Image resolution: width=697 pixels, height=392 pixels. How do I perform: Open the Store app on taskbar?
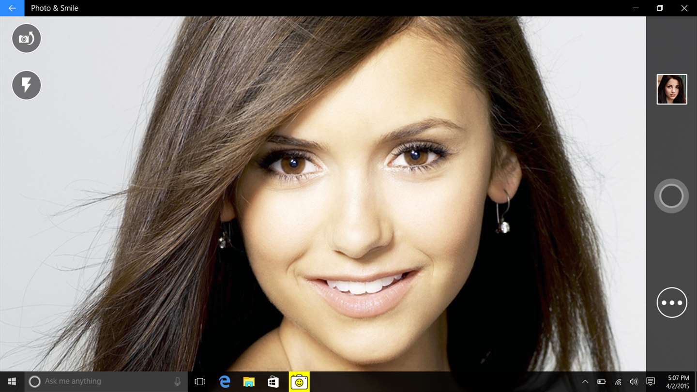click(x=273, y=382)
